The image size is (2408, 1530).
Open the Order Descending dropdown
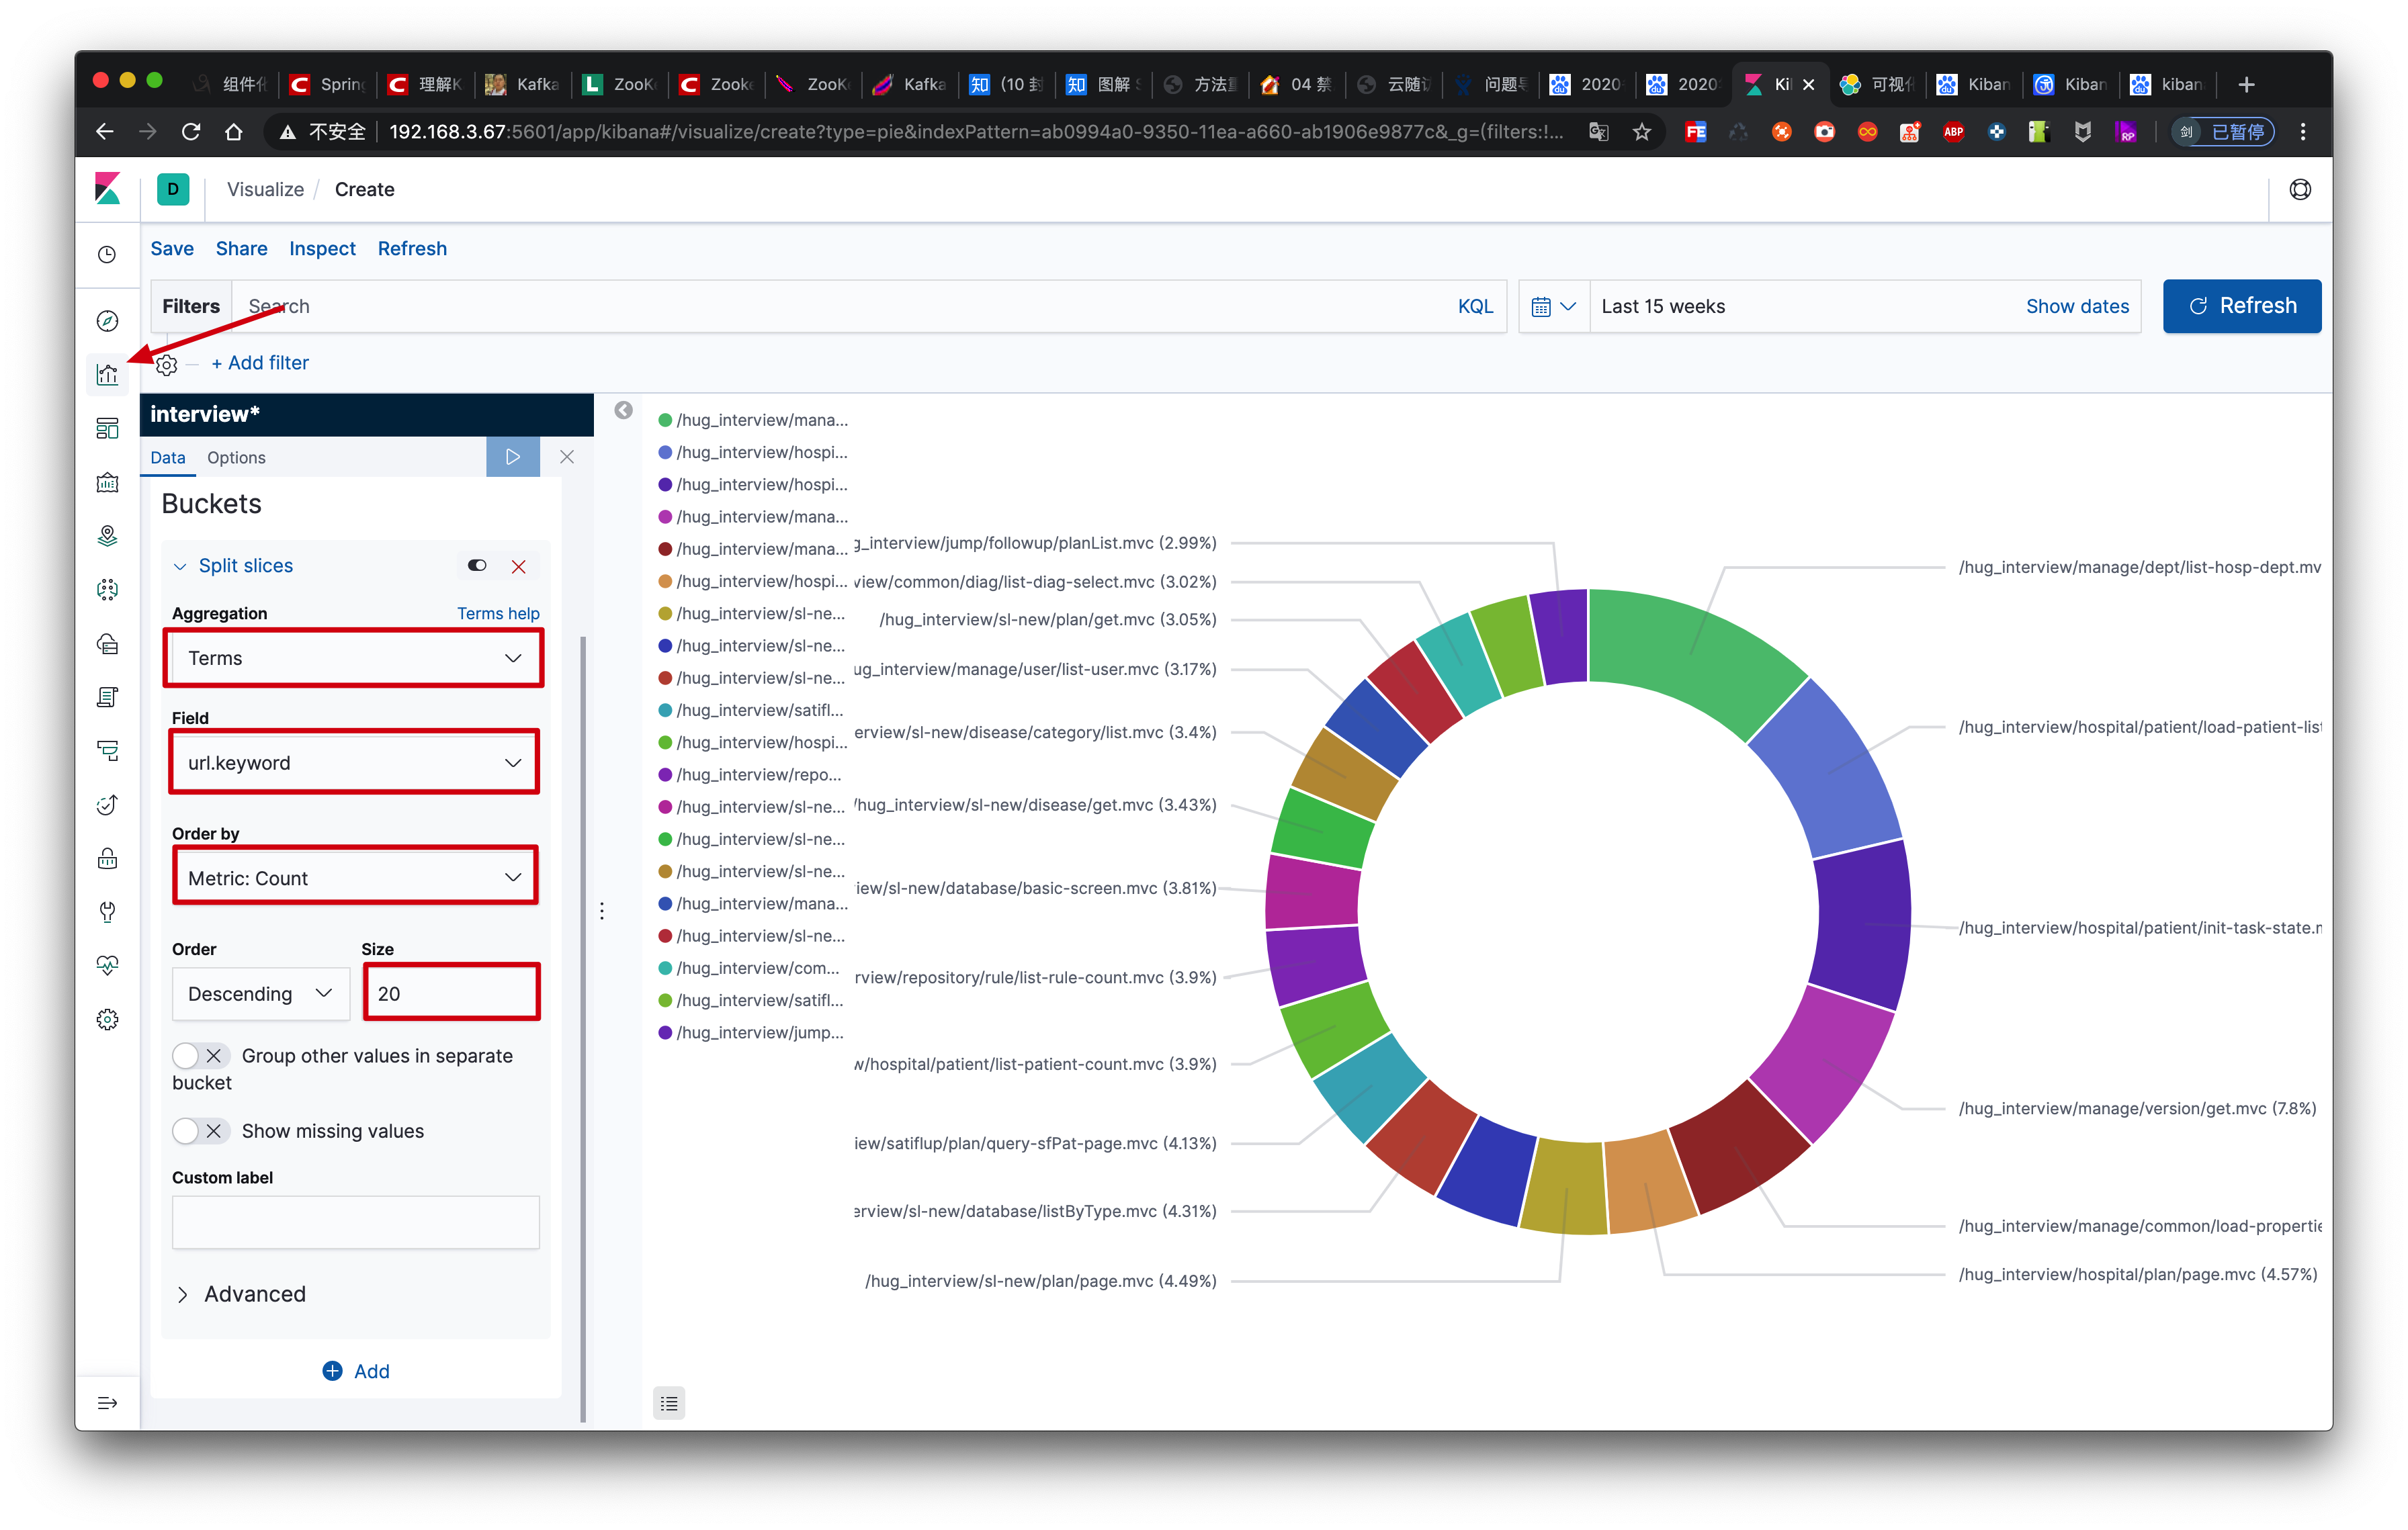(x=261, y=994)
